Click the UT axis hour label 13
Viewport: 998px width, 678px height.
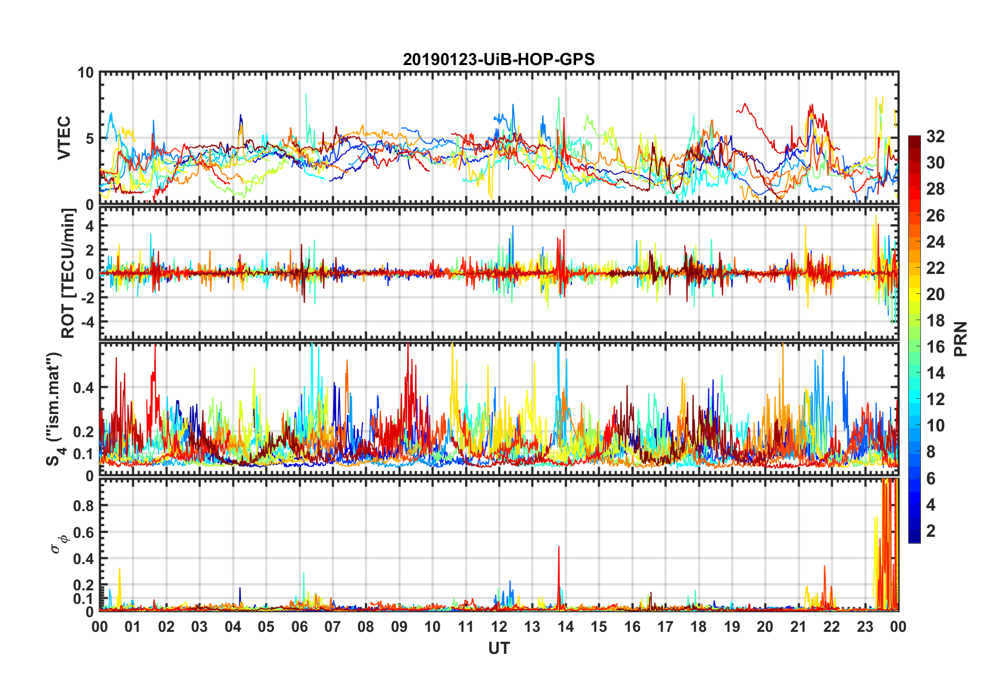tap(532, 627)
